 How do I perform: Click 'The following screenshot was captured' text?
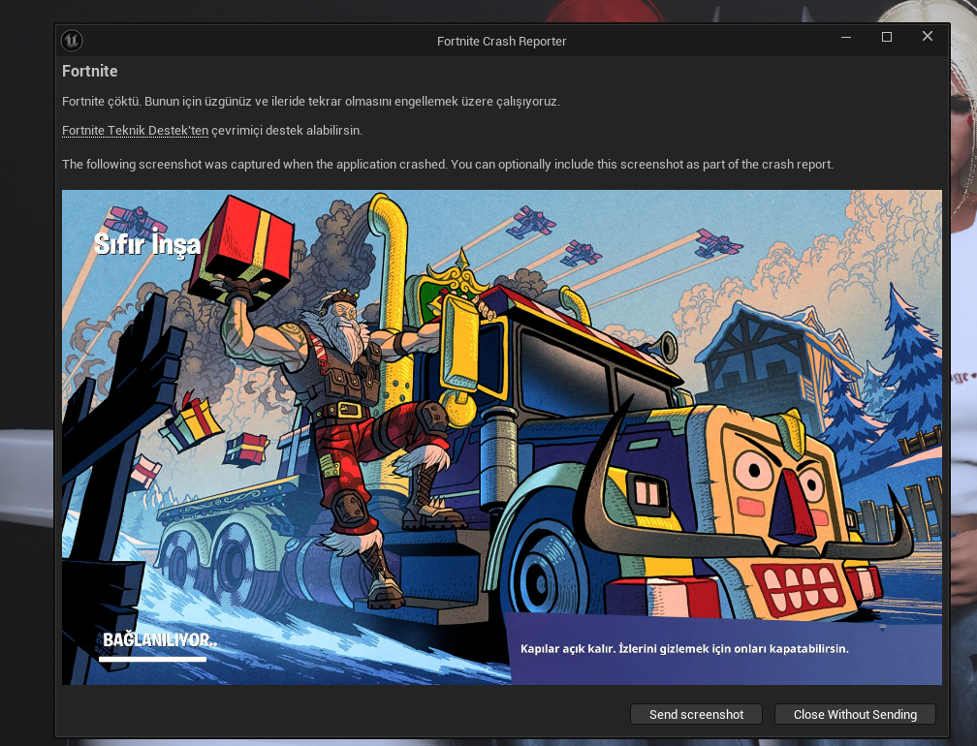coord(448,165)
